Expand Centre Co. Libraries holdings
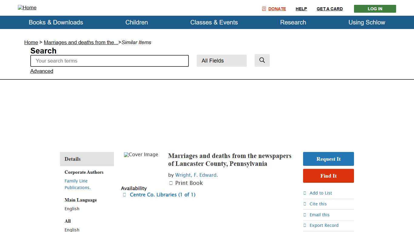 pos(162,195)
